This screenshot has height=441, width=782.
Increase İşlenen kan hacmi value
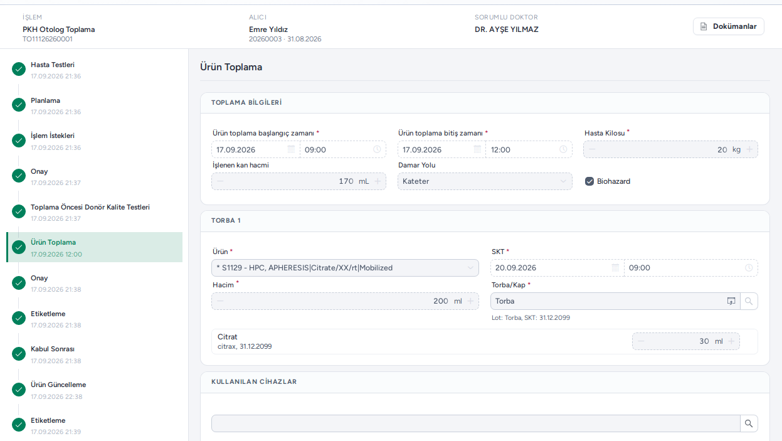tap(378, 181)
